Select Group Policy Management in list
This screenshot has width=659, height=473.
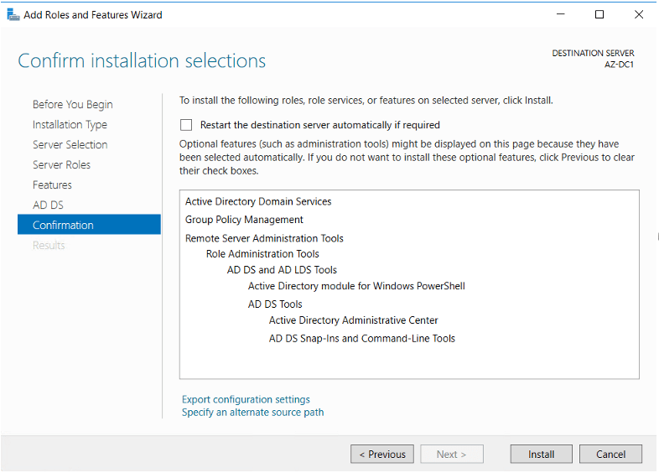coord(244,220)
